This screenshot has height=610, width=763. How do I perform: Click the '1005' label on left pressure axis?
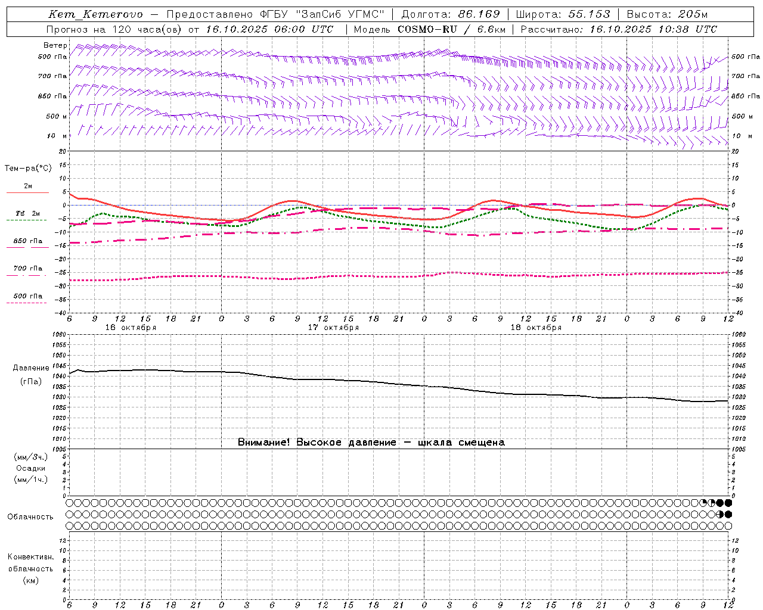point(60,449)
